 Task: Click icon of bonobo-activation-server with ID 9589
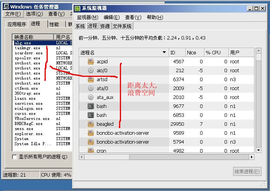pyautogui.click(x=91, y=133)
